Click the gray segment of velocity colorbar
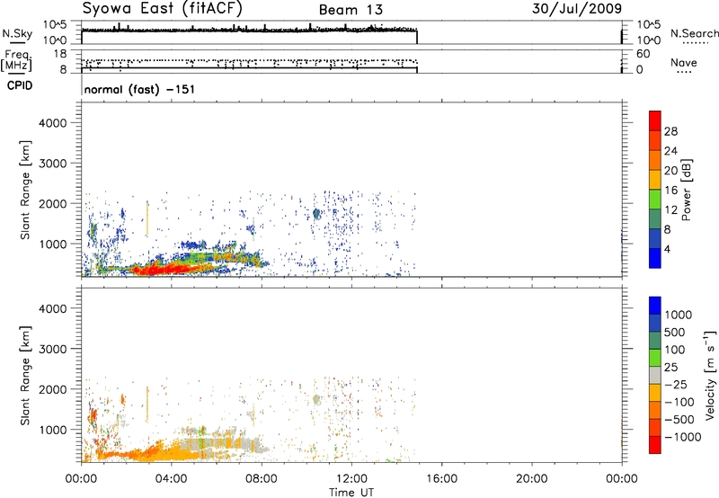 click(655, 375)
